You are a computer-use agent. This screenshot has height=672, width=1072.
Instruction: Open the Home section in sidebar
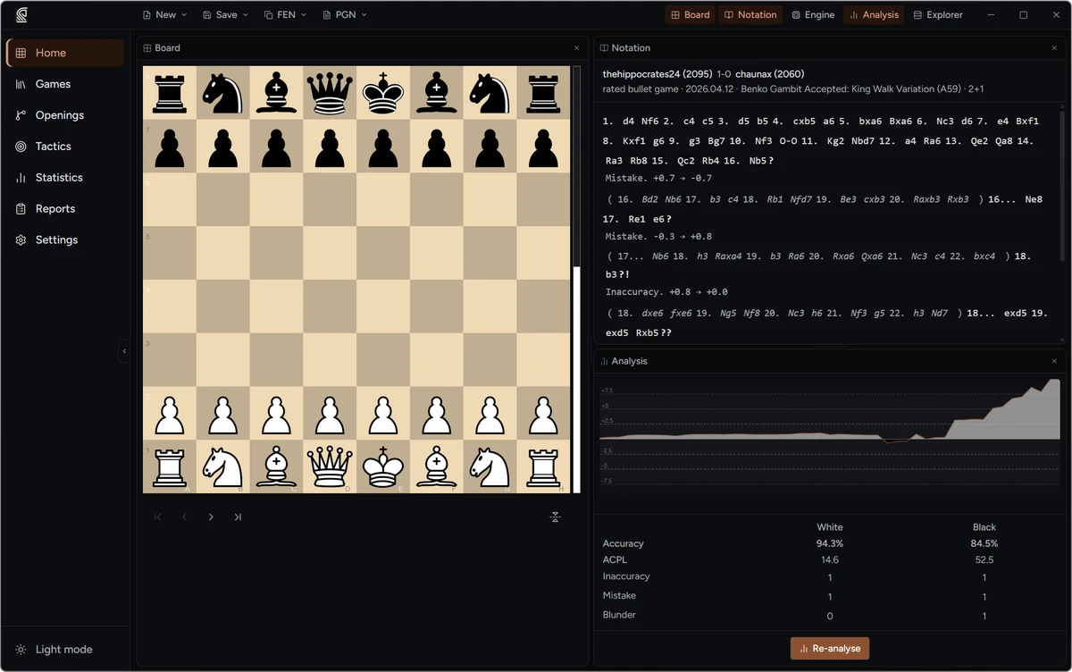coord(65,53)
